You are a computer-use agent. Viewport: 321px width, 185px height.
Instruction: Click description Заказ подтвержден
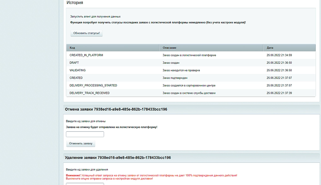tap(175, 78)
